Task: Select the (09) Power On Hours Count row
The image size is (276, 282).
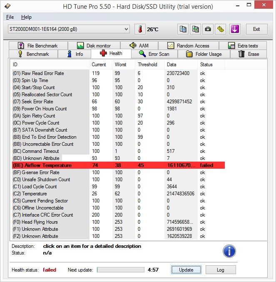Action: point(118,109)
